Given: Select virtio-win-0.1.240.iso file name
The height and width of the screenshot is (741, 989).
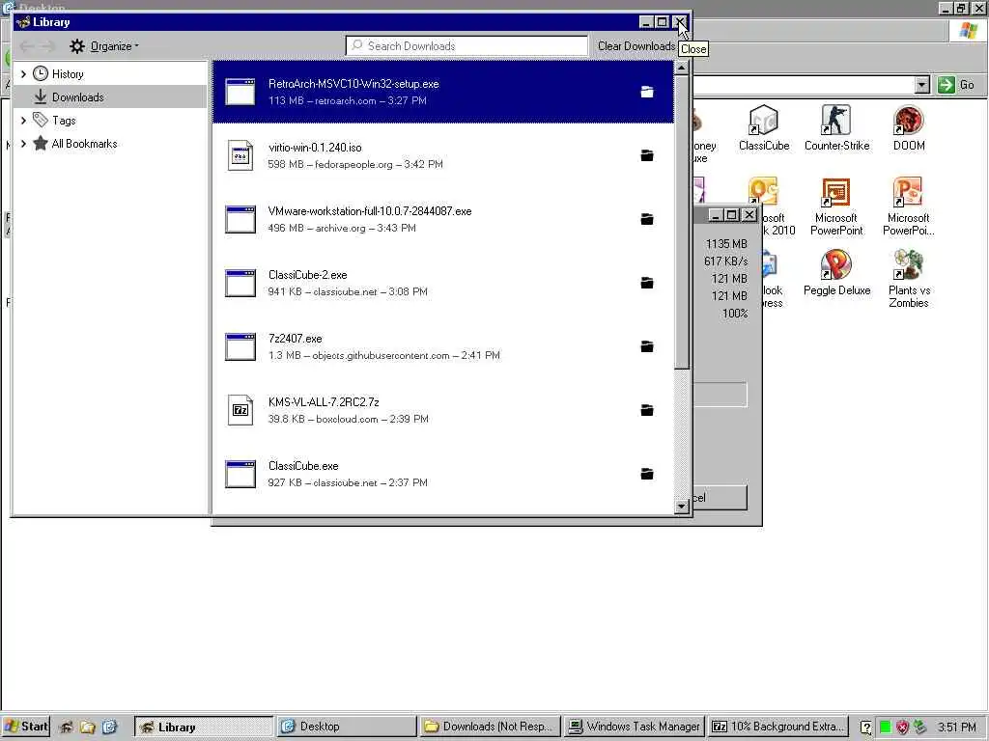Looking at the screenshot, I should tap(315, 148).
